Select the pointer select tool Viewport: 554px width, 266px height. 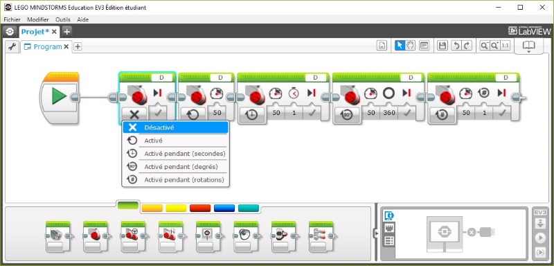[x=400, y=46]
